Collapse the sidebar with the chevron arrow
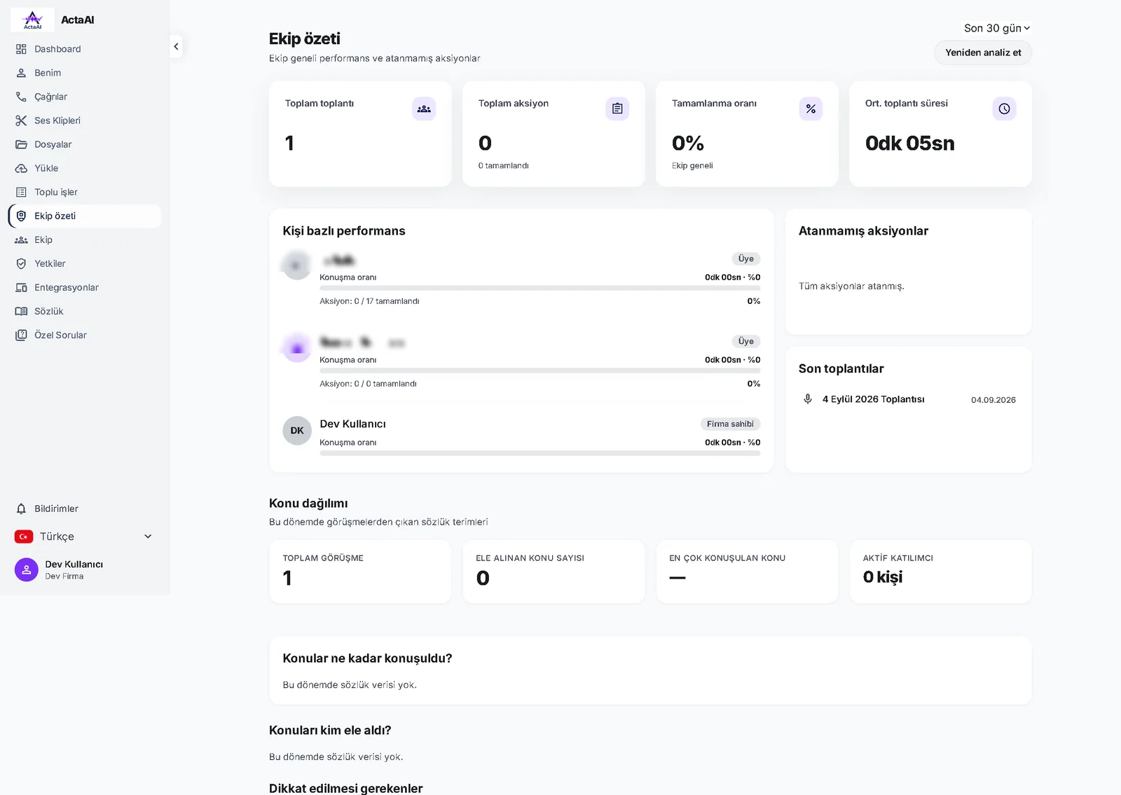This screenshot has height=795, width=1121. 176,46
